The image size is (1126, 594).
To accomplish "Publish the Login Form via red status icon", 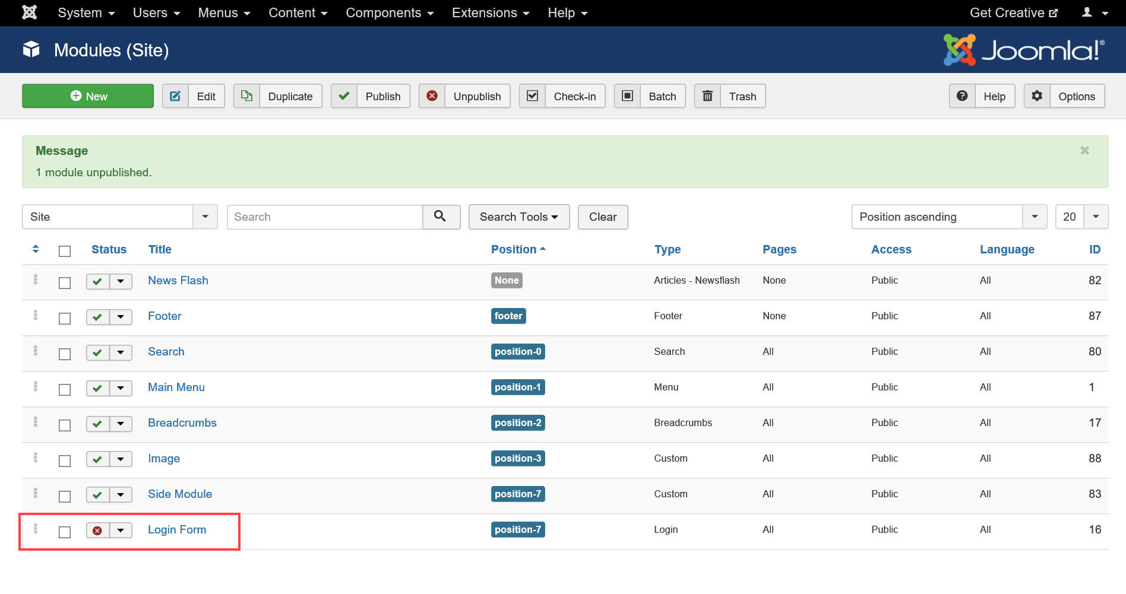I will 97,531.
